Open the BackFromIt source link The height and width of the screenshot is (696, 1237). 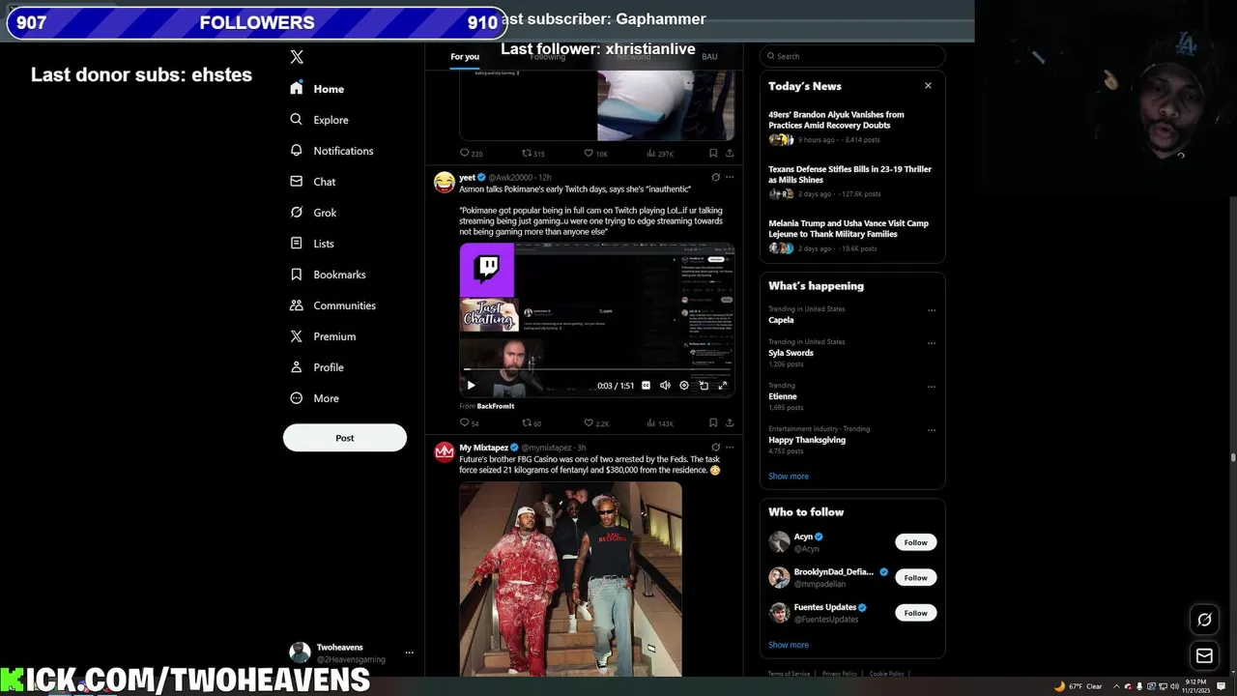(495, 406)
